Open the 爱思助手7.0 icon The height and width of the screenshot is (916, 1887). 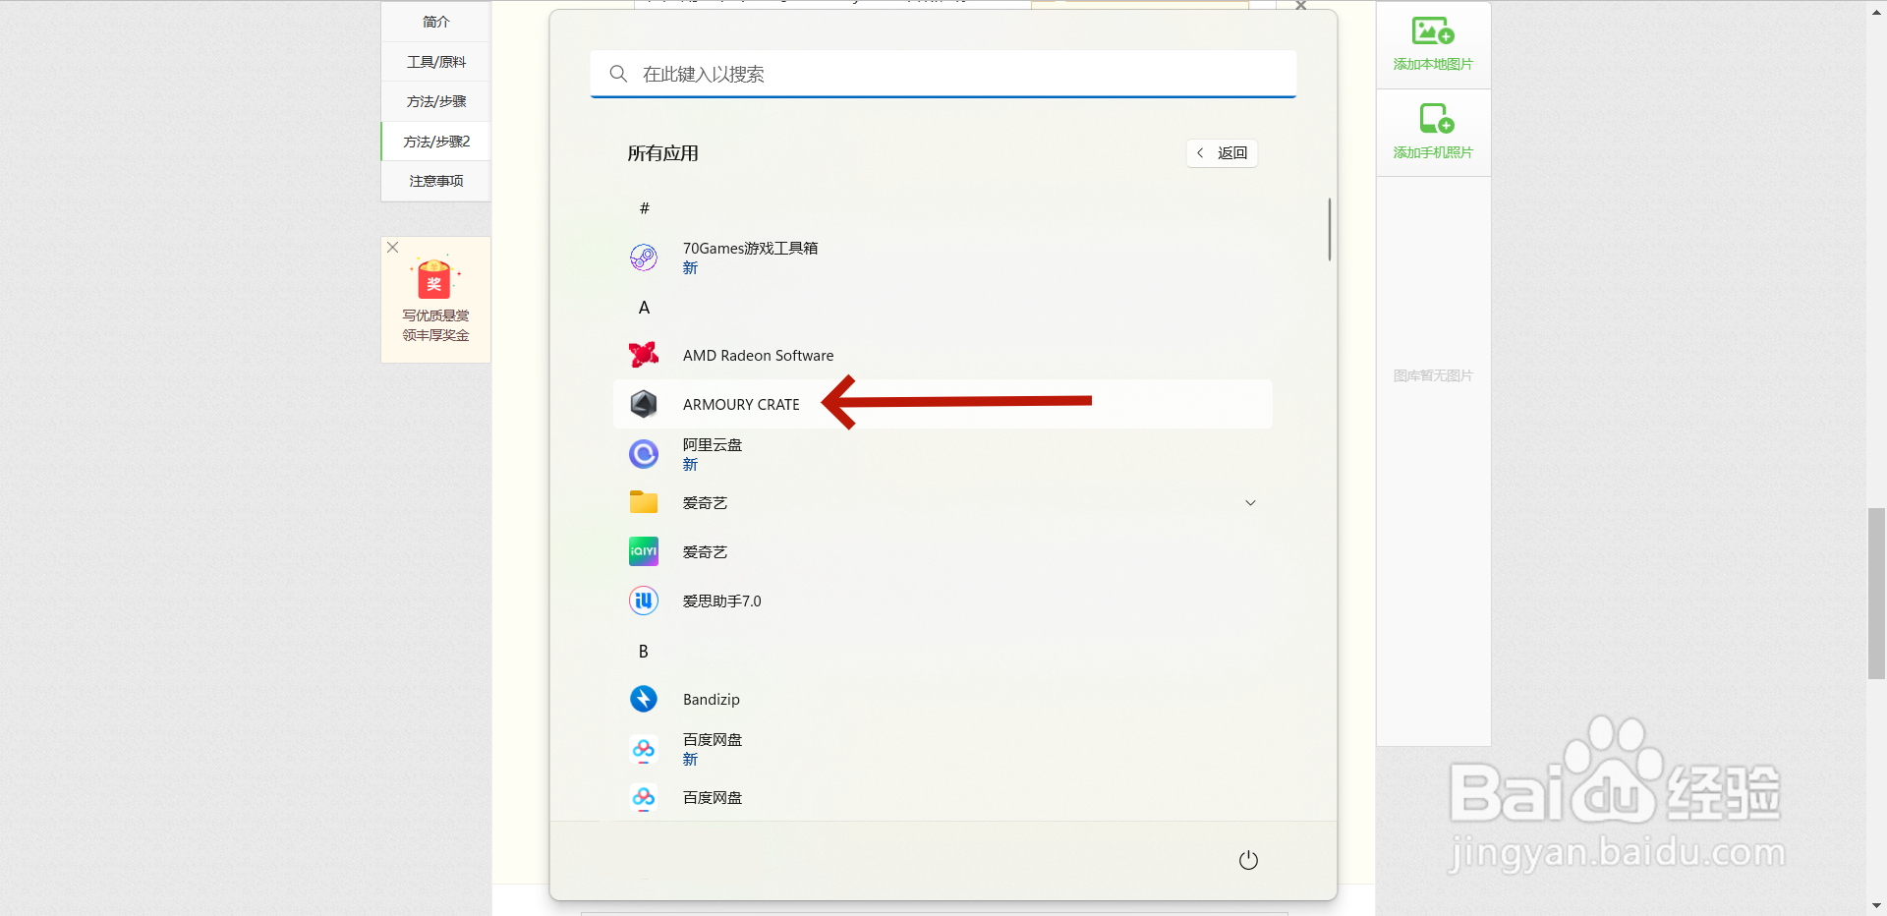pos(644,601)
